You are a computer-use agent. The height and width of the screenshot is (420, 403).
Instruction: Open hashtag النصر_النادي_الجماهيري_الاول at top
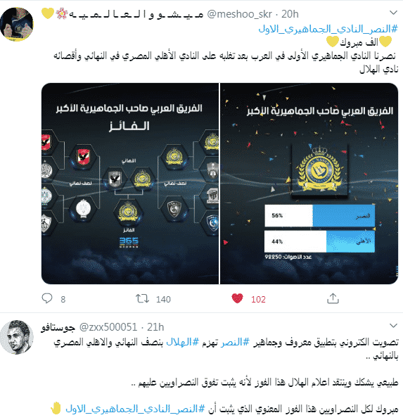point(328,29)
